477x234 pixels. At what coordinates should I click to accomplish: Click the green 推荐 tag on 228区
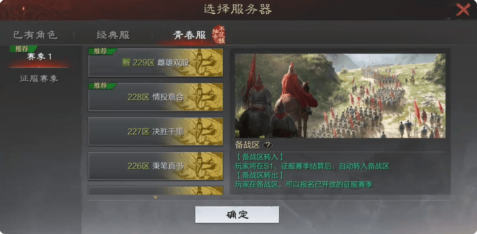[102, 86]
